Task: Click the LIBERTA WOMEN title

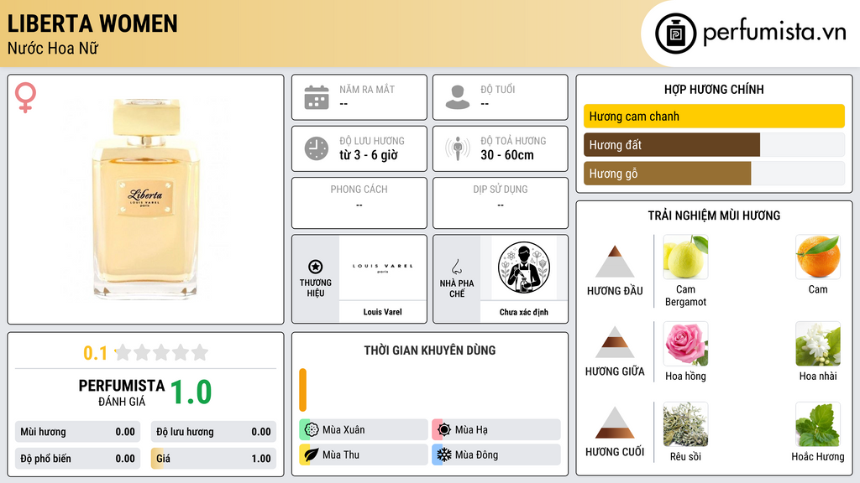Action: (x=92, y=23)
